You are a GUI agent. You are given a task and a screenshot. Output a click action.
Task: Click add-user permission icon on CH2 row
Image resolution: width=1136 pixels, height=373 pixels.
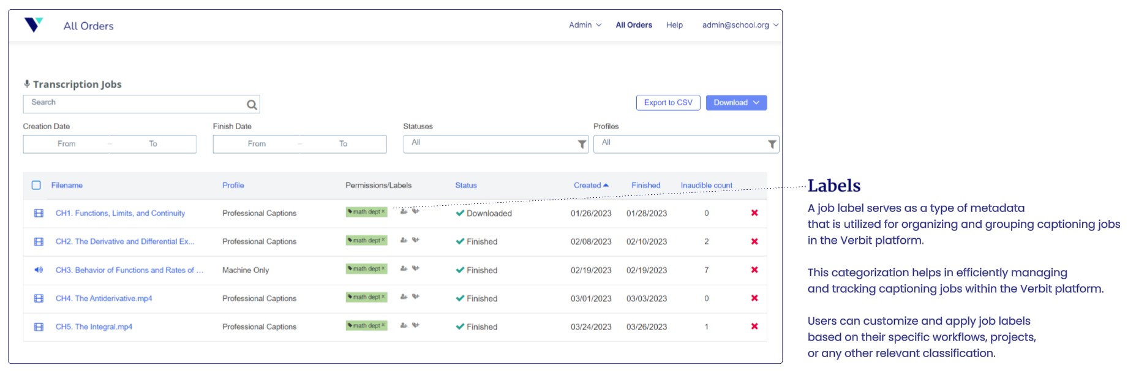(x=404, y=240)
